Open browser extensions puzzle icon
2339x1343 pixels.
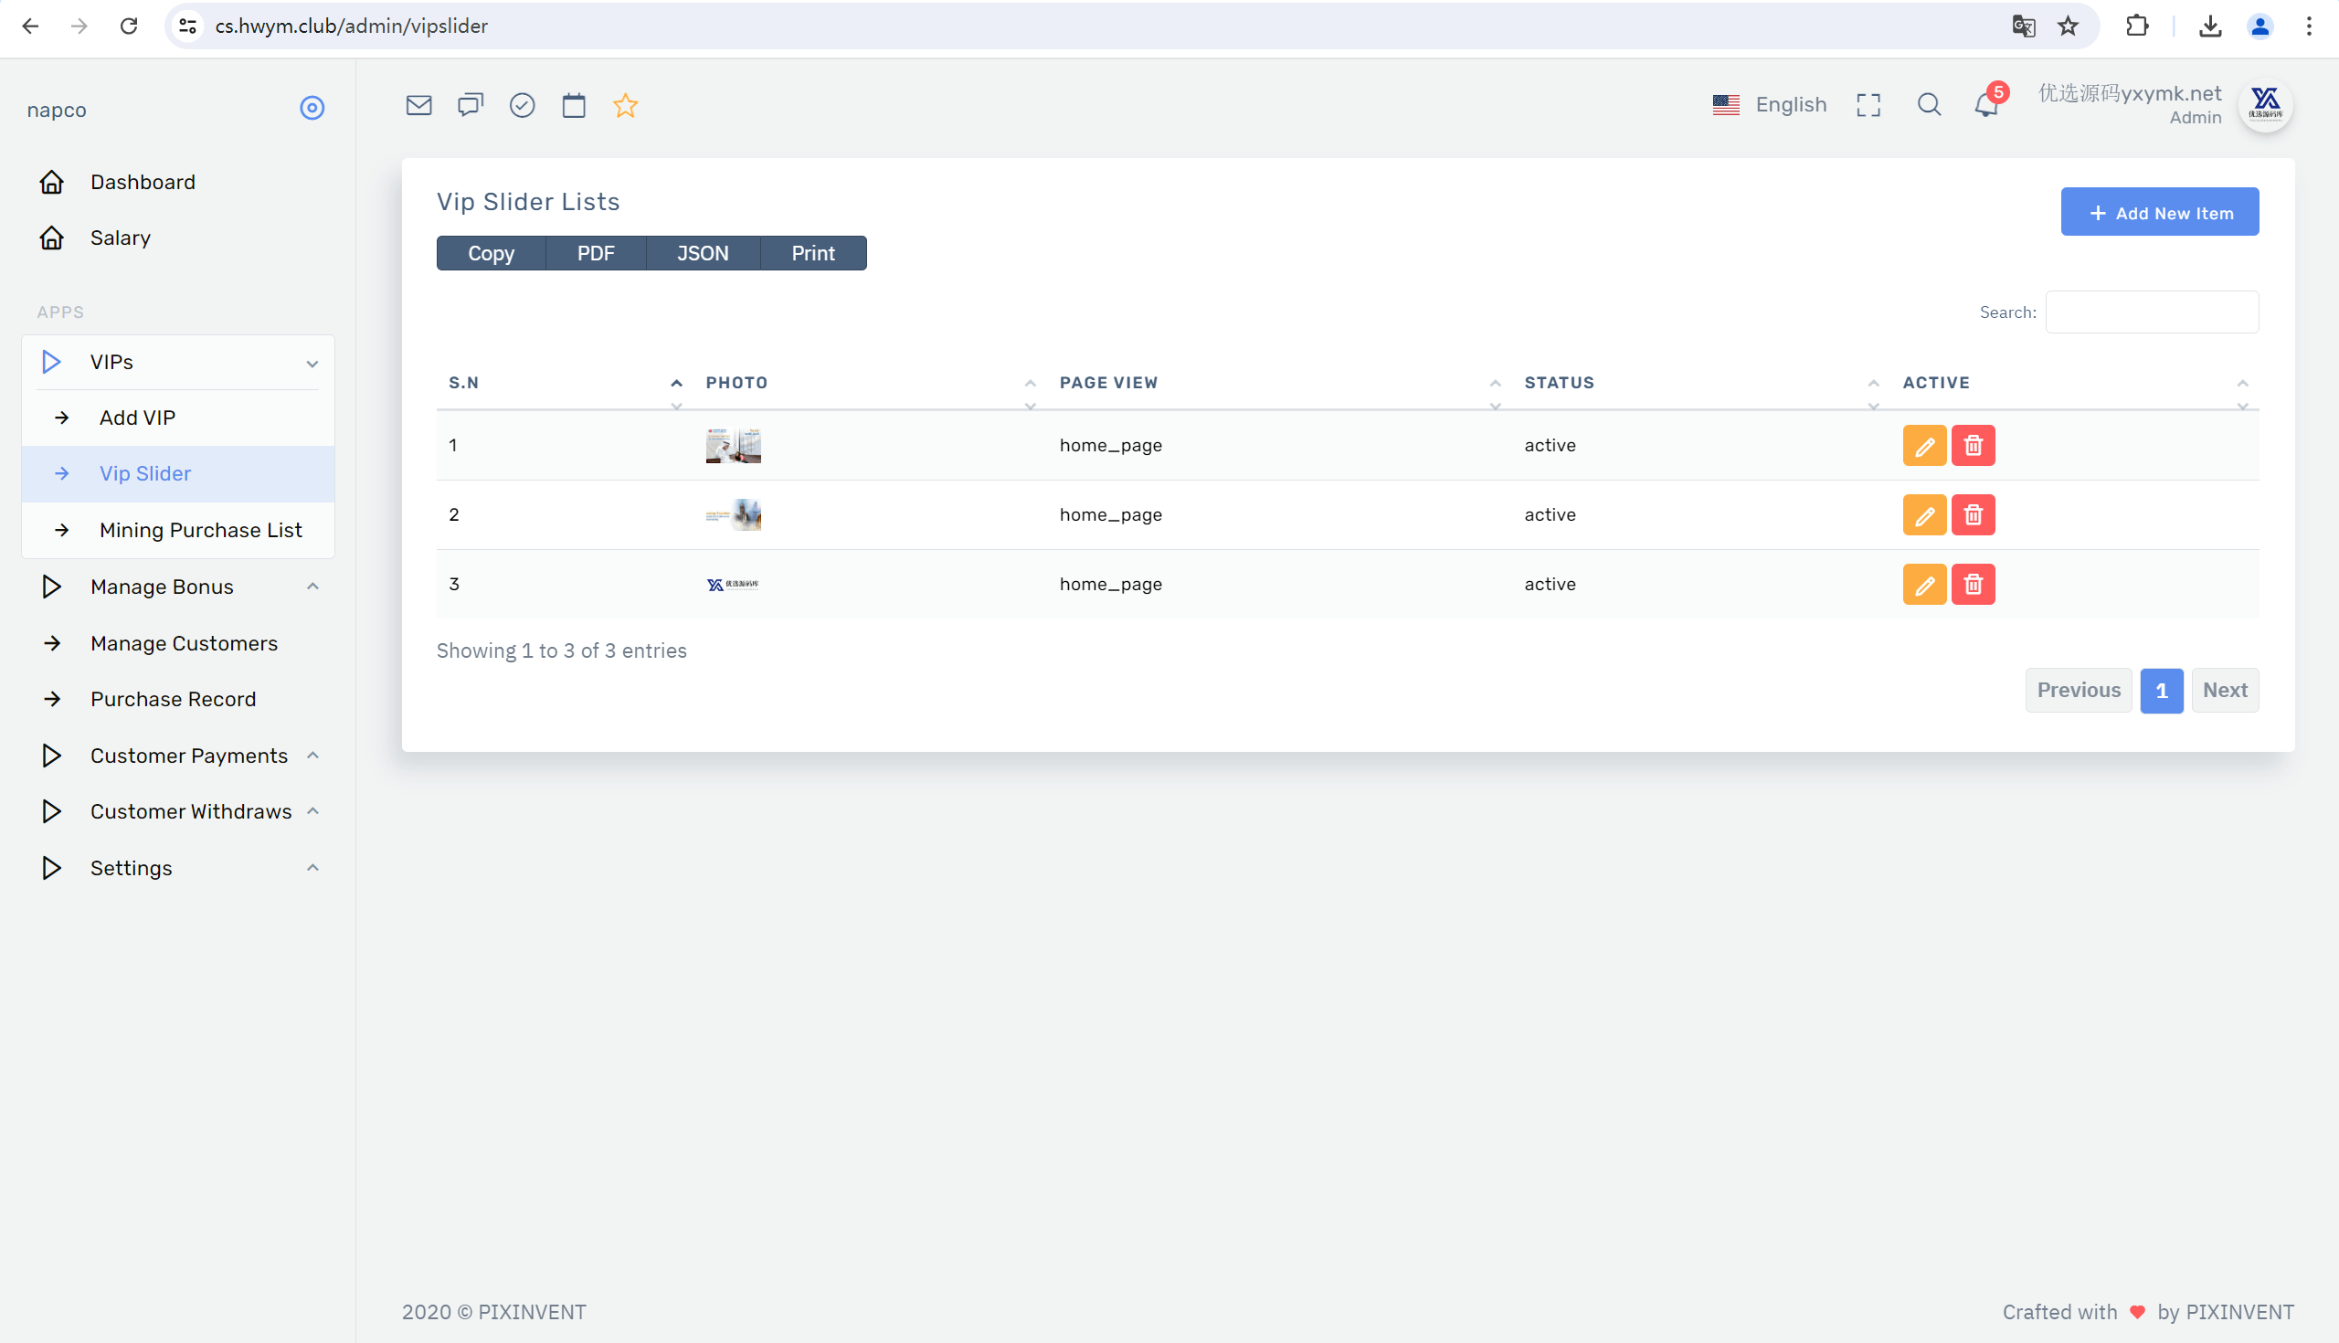2137,26
